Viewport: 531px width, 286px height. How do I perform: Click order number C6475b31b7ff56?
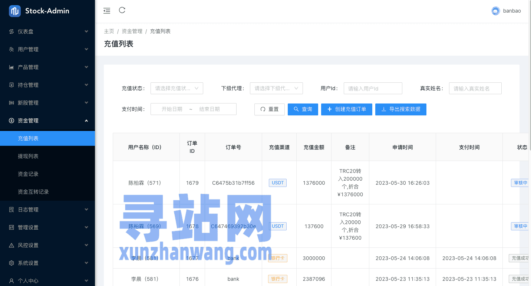click(233, 183)
